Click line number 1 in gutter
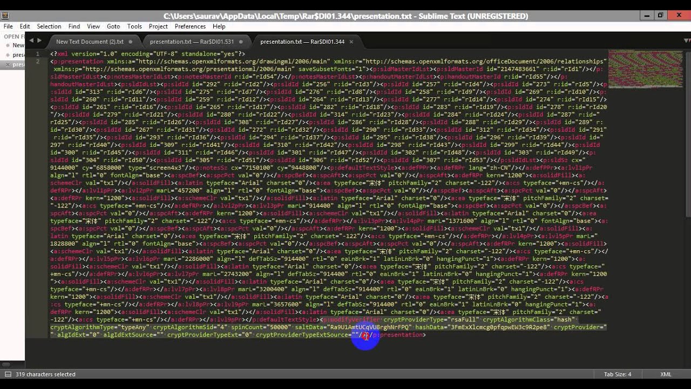The height and width of the screenshot is (389, 691). click(37, 54)
